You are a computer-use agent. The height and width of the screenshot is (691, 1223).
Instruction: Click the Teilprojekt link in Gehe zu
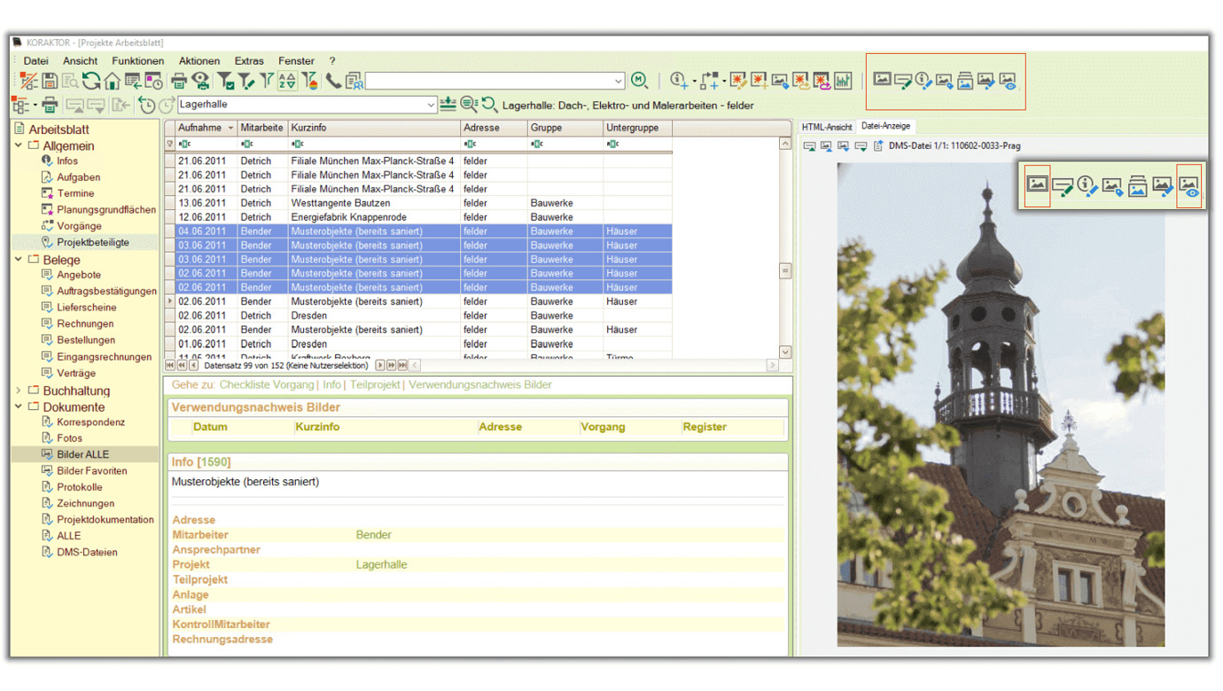point(374,384)
